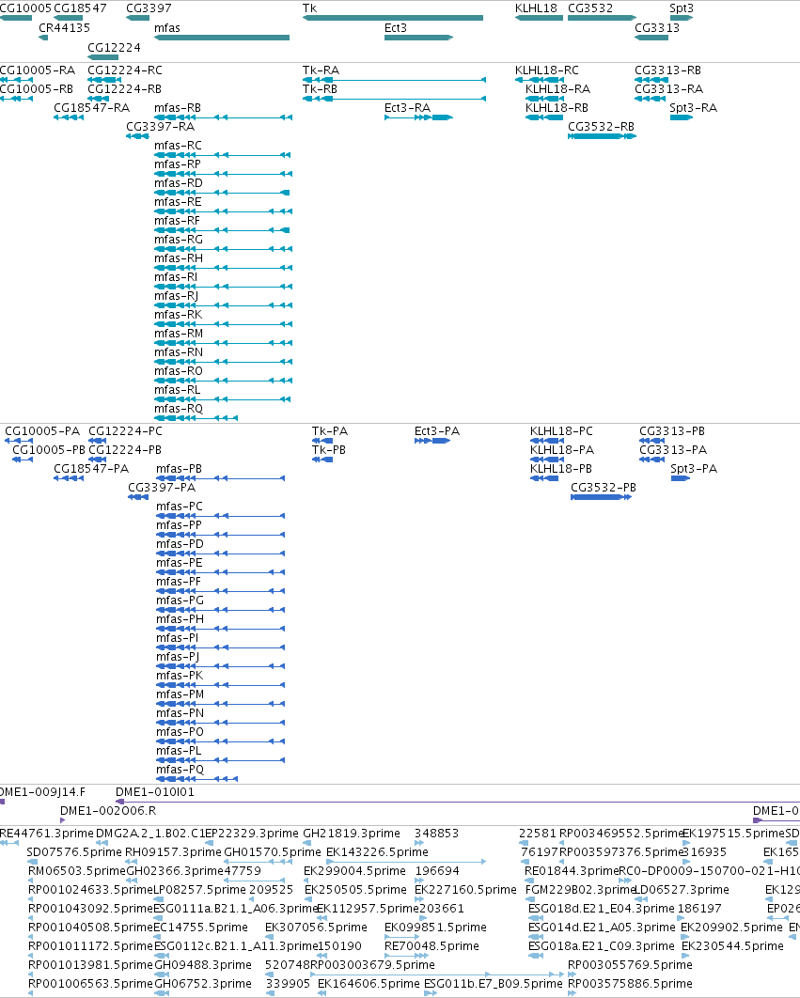
Task: Select EST RE01844.3prime
Action: [x=572, y=871]
